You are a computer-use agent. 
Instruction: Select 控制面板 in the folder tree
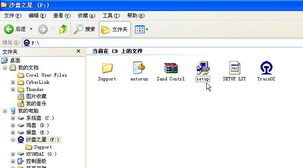click(x=36, y=161)
